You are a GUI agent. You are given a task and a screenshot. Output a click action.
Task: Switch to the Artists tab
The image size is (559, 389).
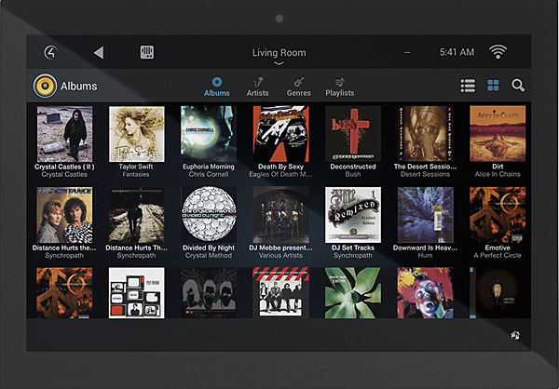[257, 87]
